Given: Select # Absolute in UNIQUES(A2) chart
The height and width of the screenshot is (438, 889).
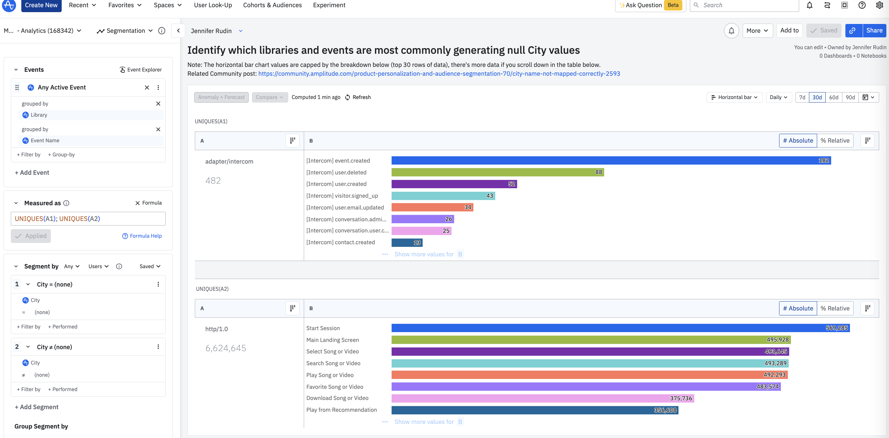Looking at the screenshot, I should (x=797, y=308).
